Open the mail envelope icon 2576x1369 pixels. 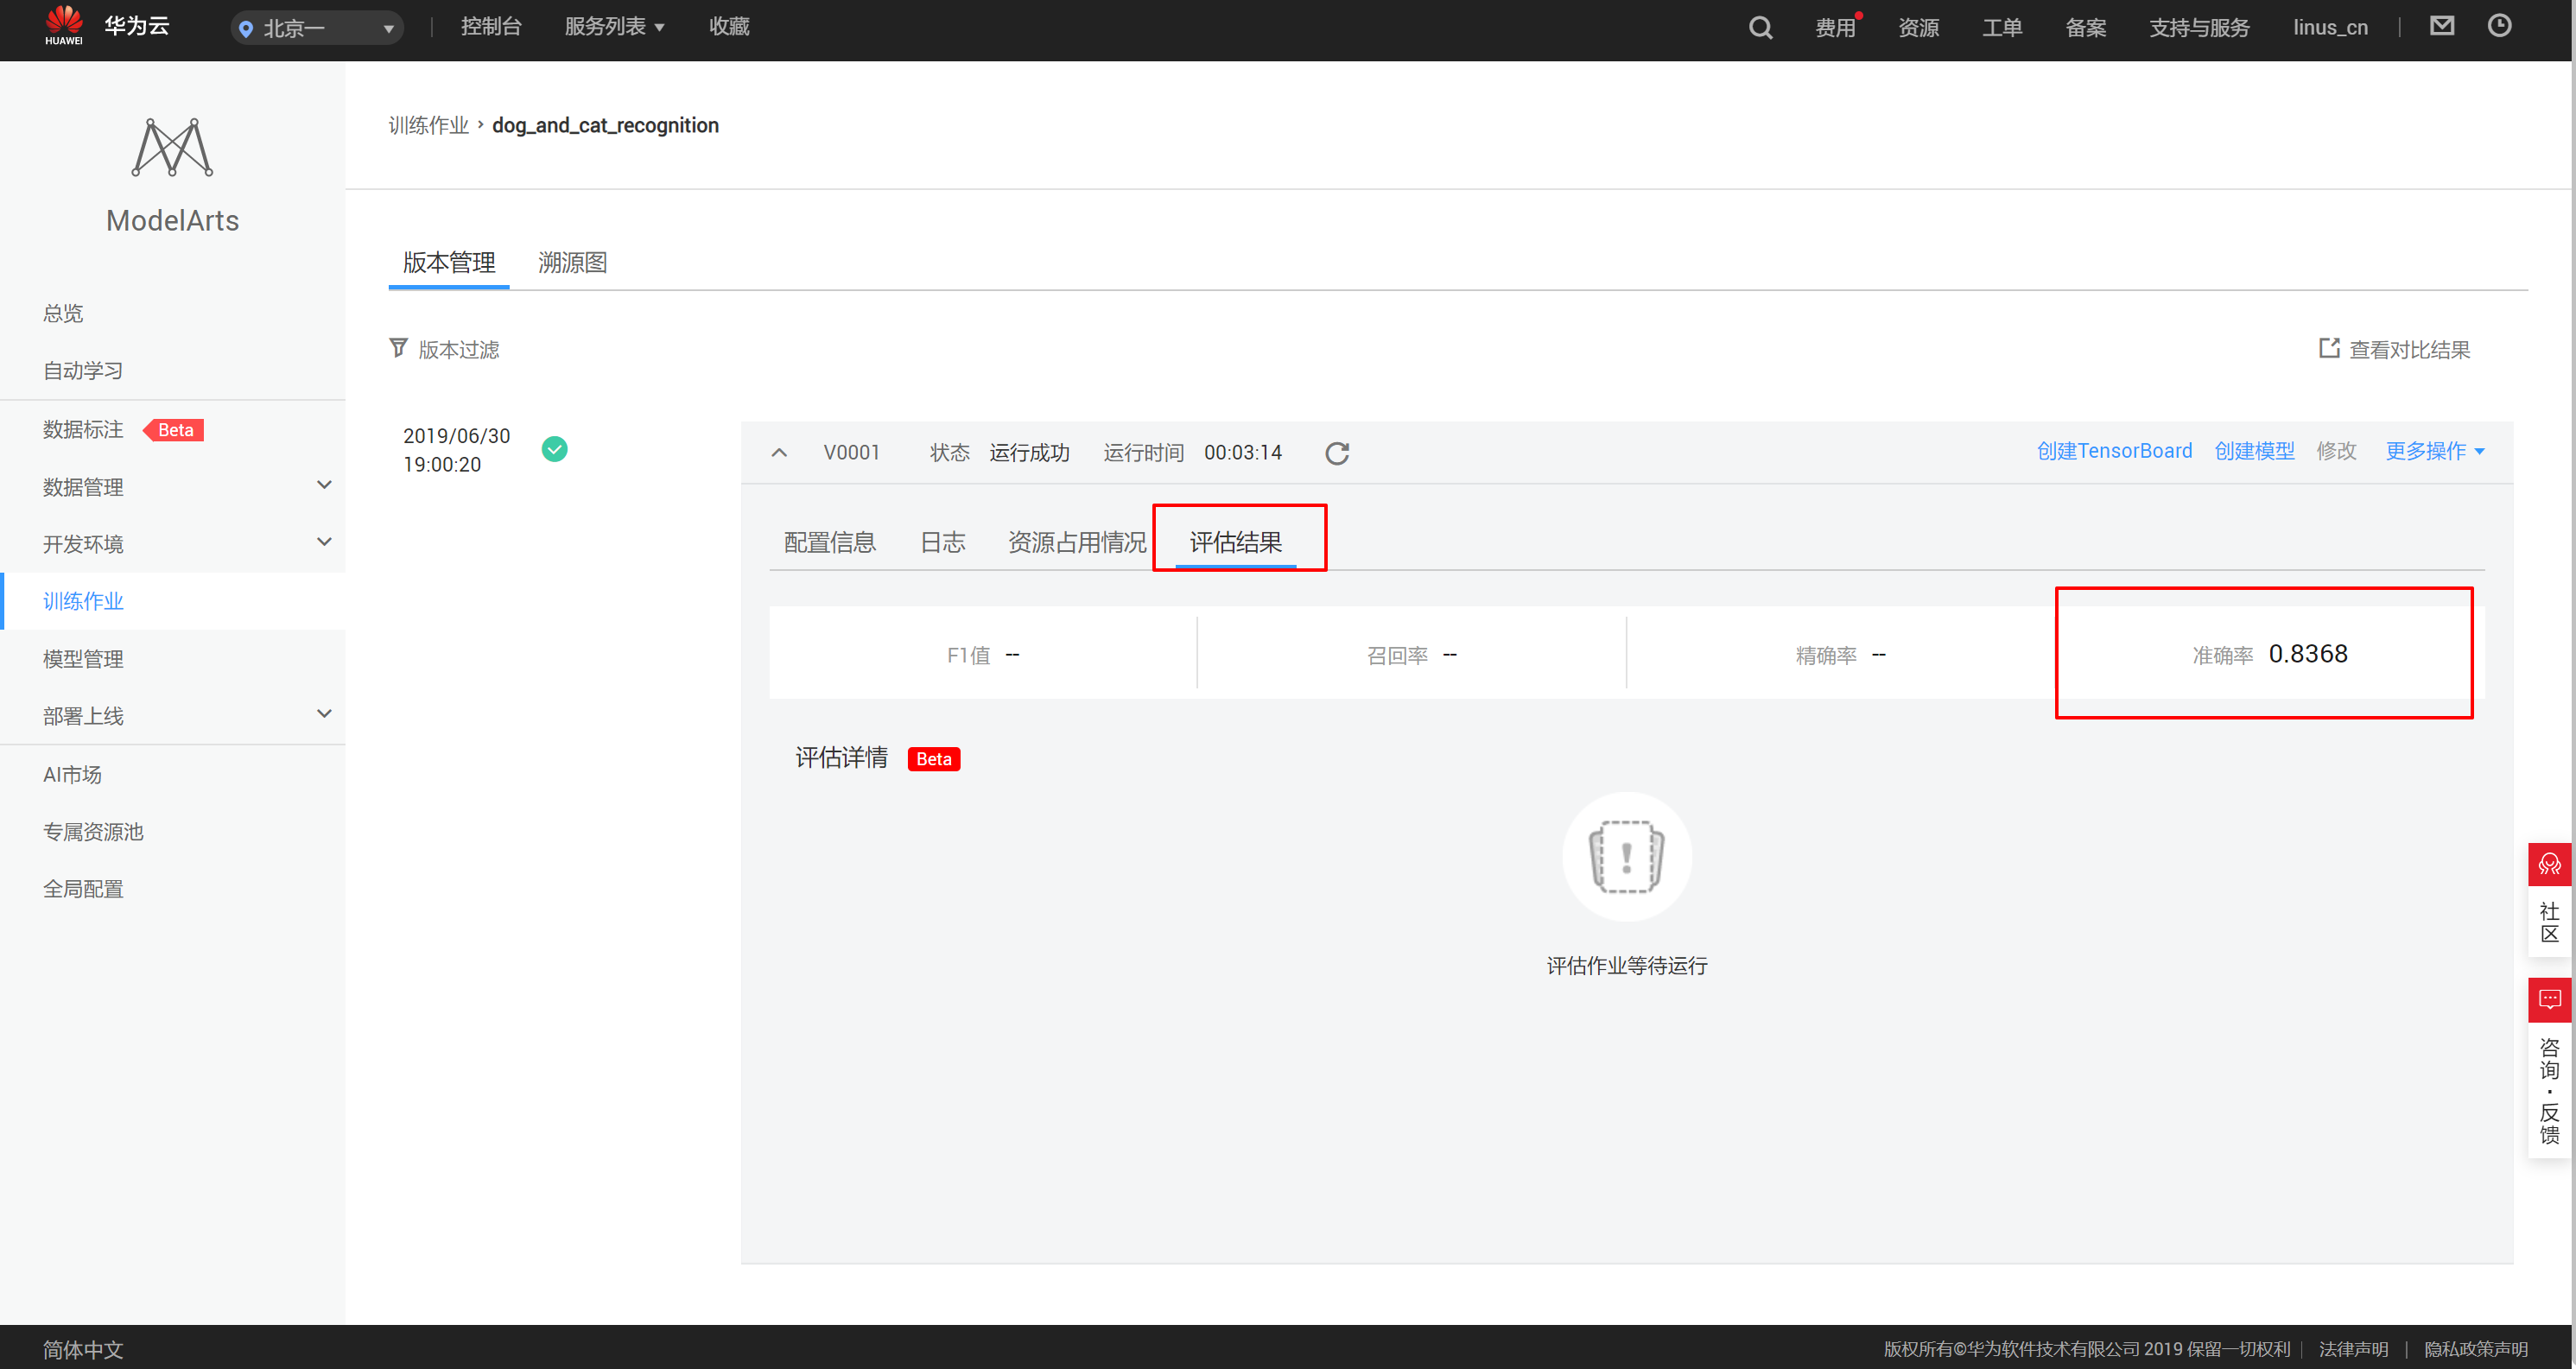(x=2441, y=26)
